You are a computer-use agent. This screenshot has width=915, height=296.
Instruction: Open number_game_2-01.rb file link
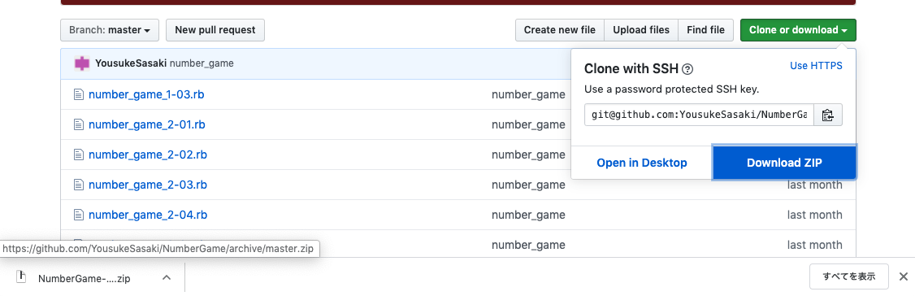(x=146, y=124)
